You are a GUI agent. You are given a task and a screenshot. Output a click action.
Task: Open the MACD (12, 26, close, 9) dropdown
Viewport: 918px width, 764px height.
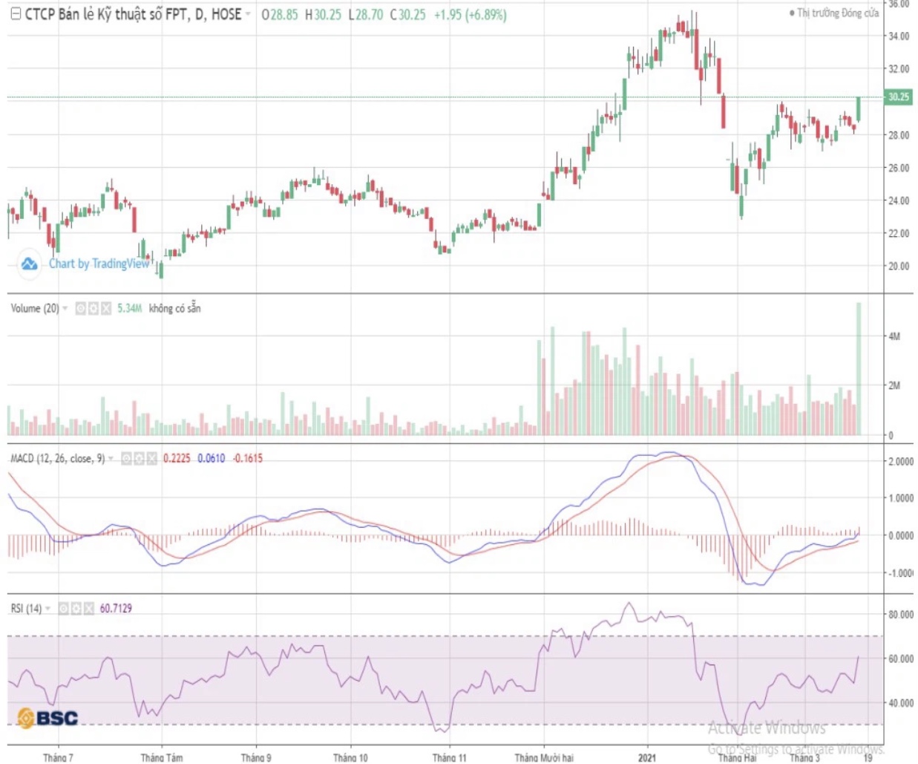click(x=111, y=459)
